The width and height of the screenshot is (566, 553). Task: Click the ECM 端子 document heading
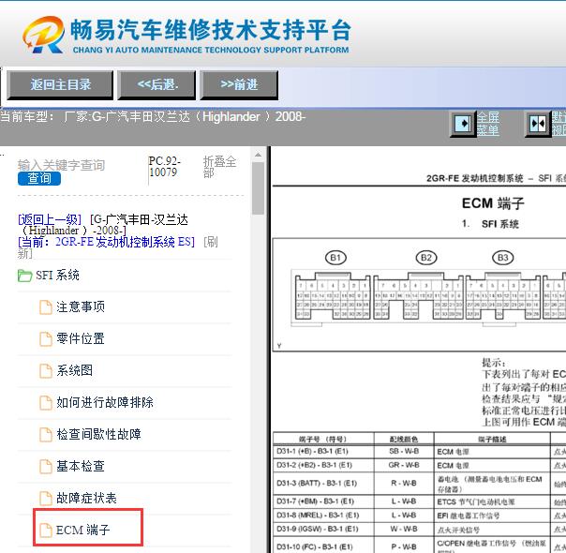click(493, 203)
